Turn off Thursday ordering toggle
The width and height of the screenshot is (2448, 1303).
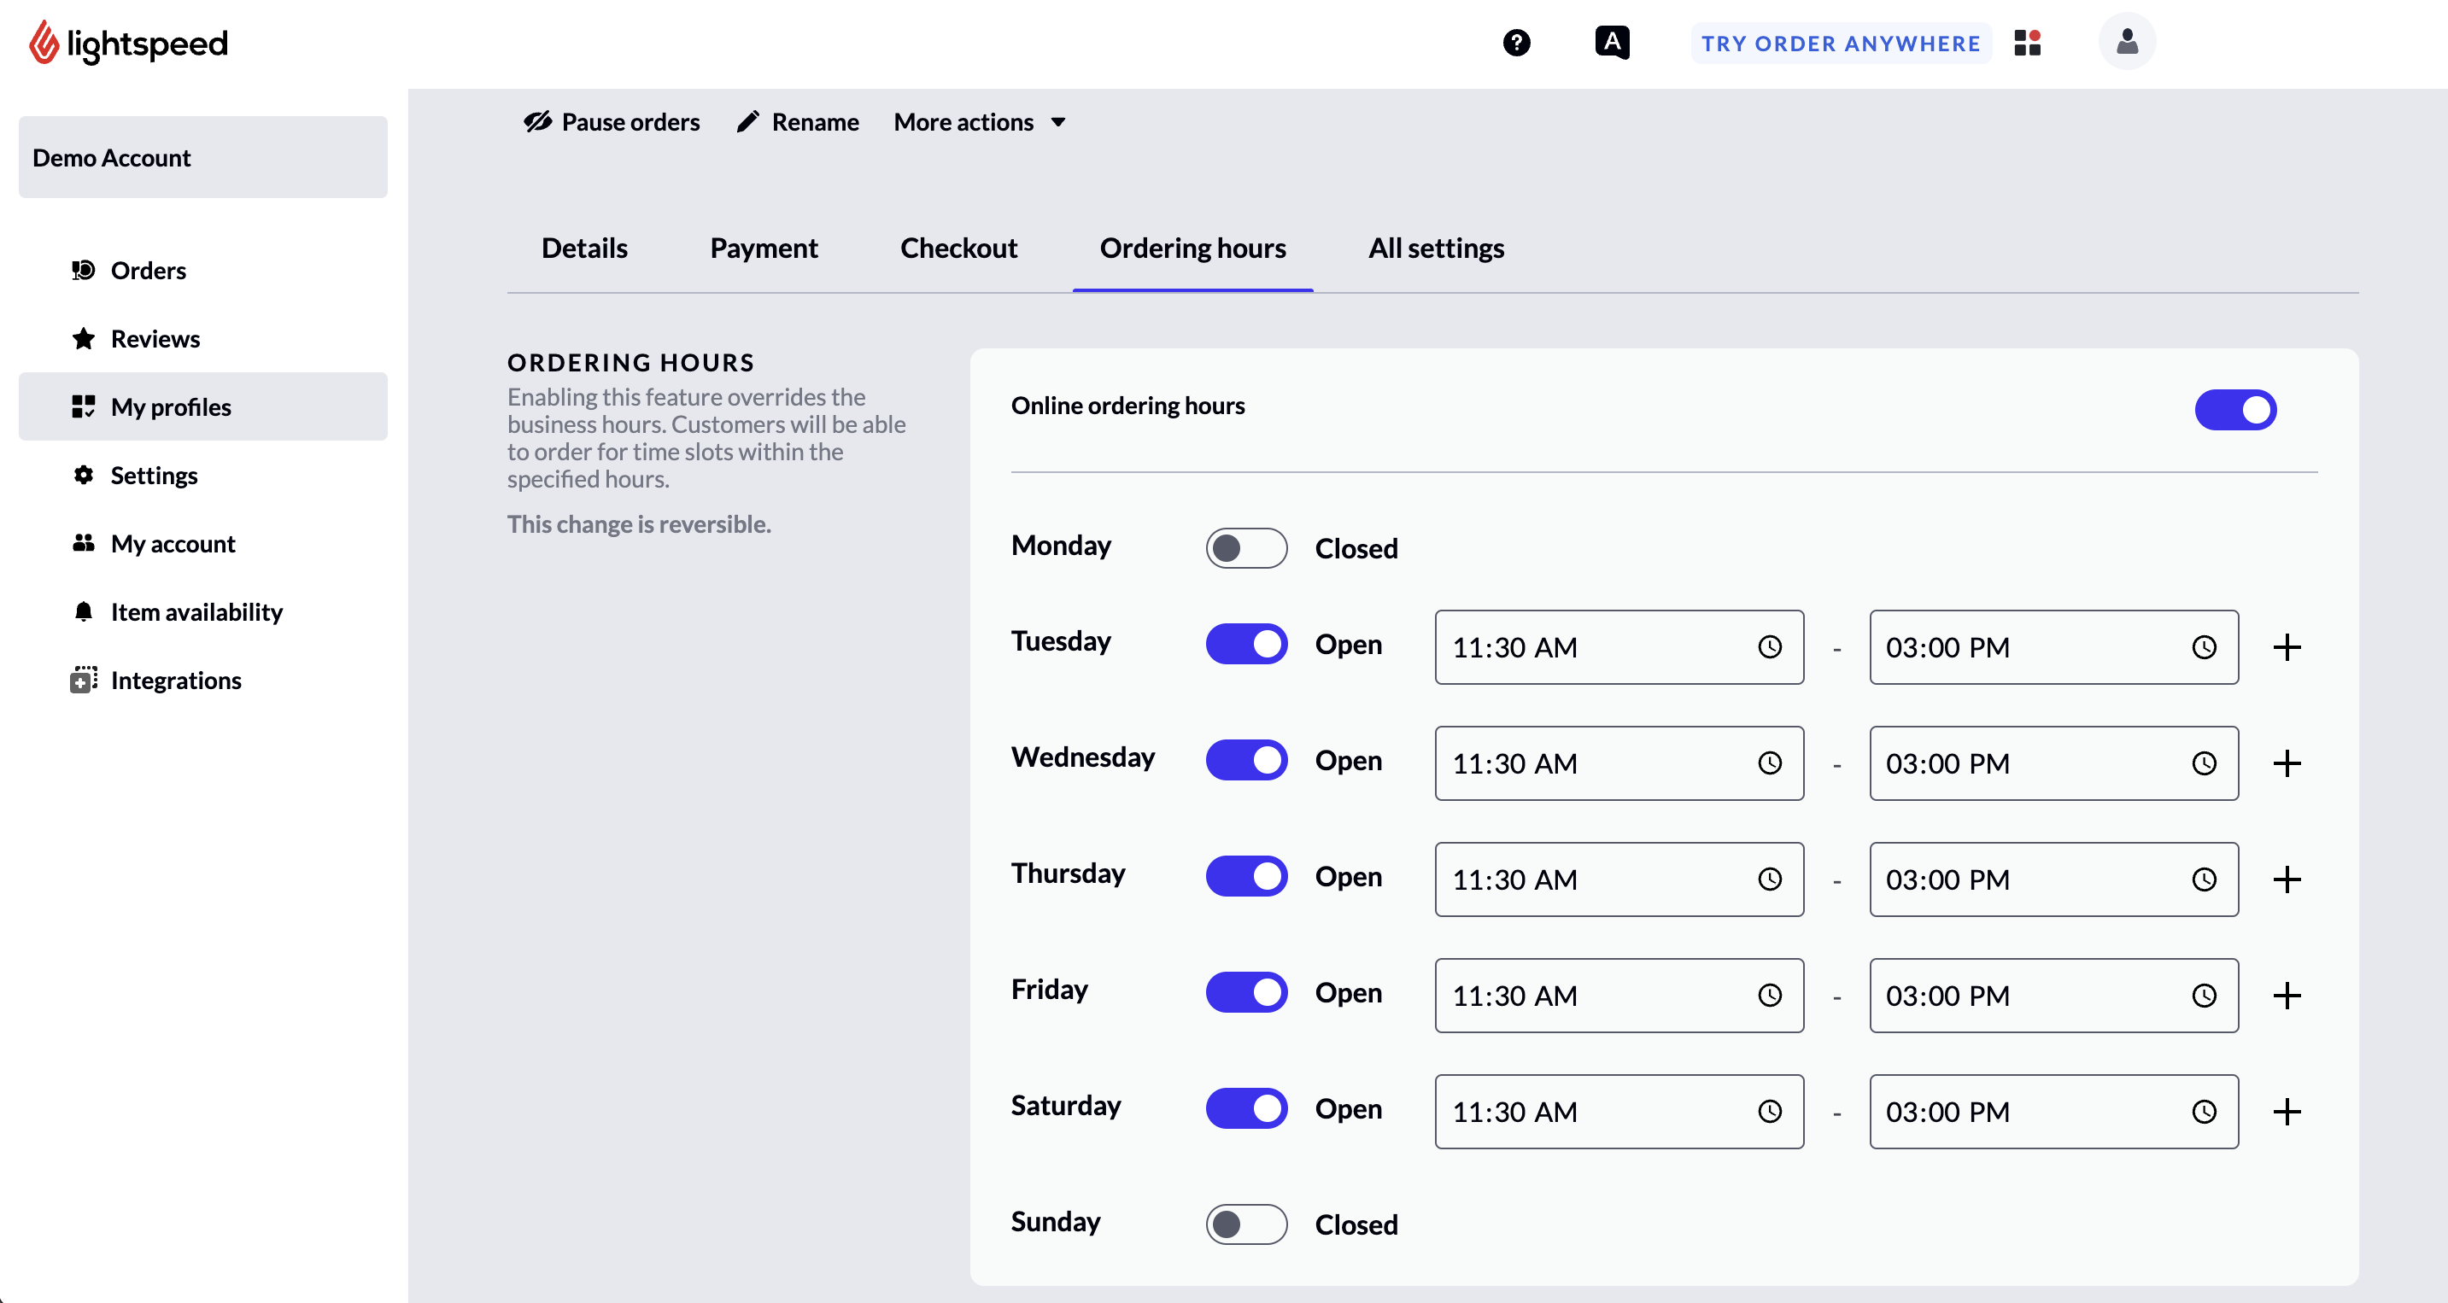1247,875
